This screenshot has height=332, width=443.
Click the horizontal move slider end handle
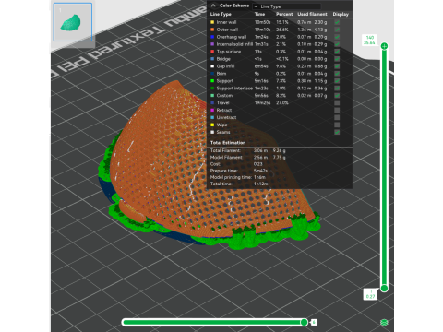tap(304, 322)
